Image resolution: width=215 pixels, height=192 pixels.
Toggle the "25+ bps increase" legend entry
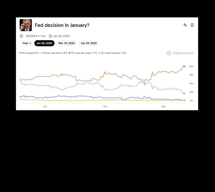pyautogui.click(x=112, y=53)
